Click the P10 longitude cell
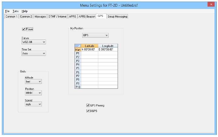 tap(108, 87)
